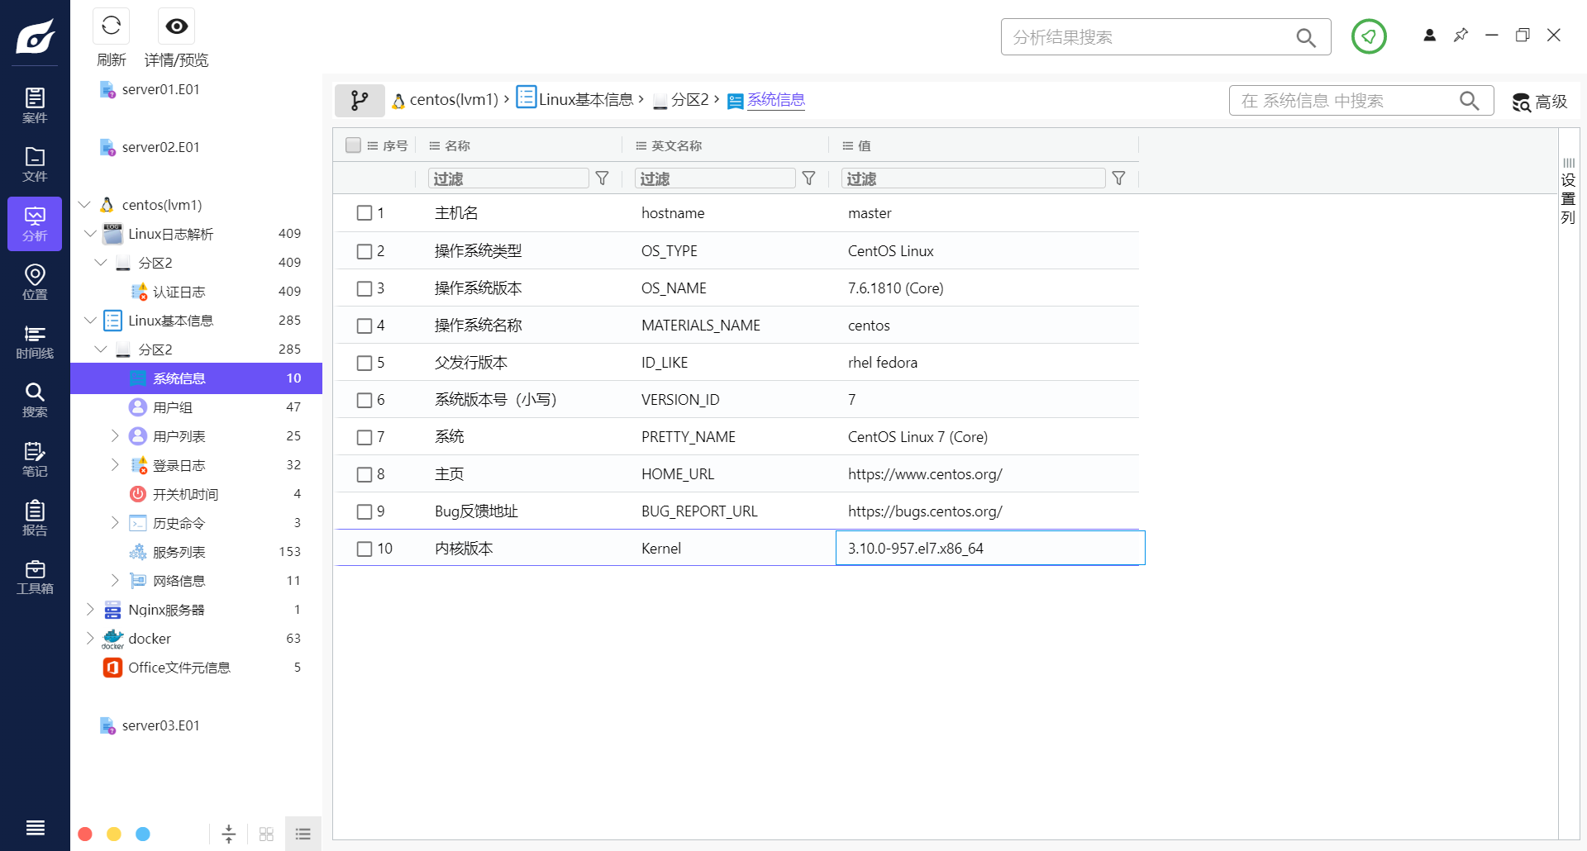Image resolution: width=1587 pixels, height=851 pixels.
Task: Click the filter funnel for 英文名称 column
Action: (809, 178)
